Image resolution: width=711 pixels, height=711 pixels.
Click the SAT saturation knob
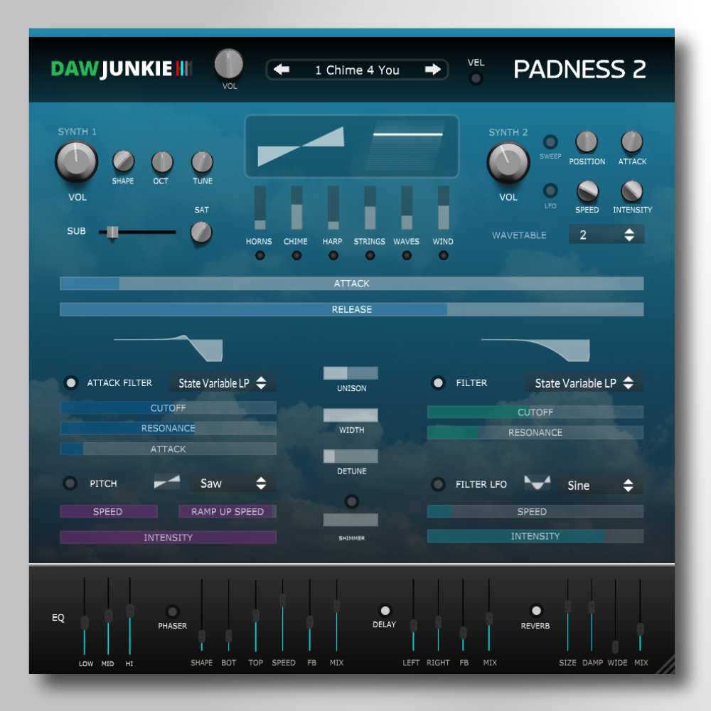(201, 232)
